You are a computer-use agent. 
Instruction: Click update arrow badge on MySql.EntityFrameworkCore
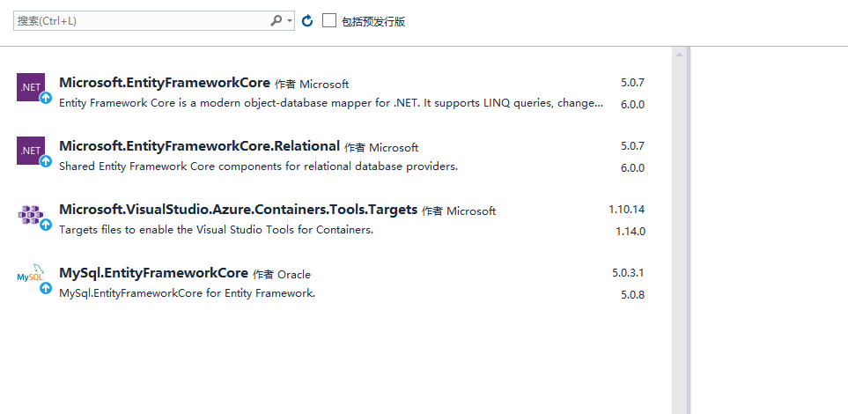pos(46,288)
